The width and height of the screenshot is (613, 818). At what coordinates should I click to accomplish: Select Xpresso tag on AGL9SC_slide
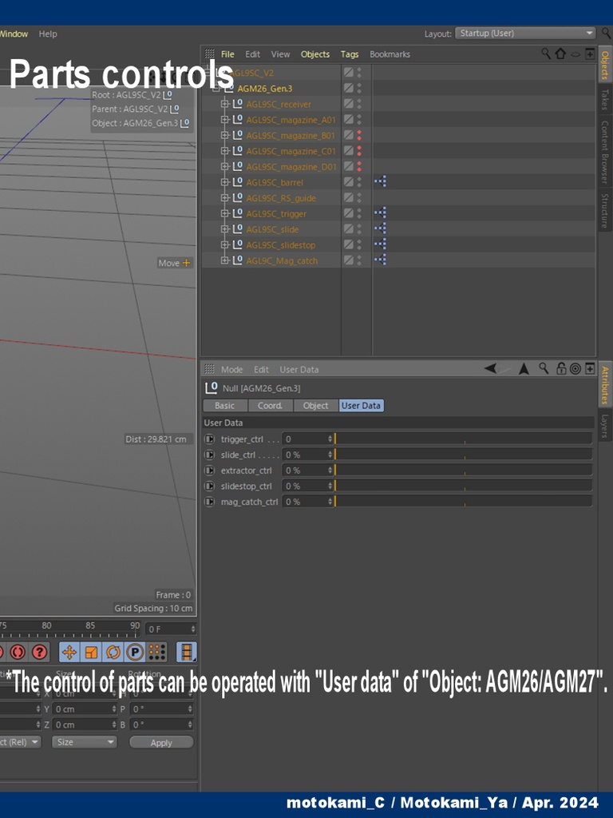pyautogui.click(x=380, y=228)
